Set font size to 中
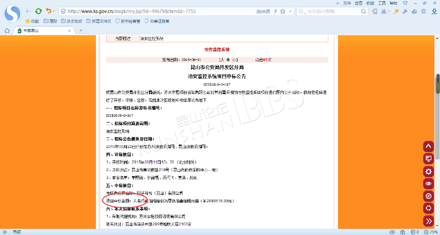This screenshot has width=440, height=235. [228, 59]
